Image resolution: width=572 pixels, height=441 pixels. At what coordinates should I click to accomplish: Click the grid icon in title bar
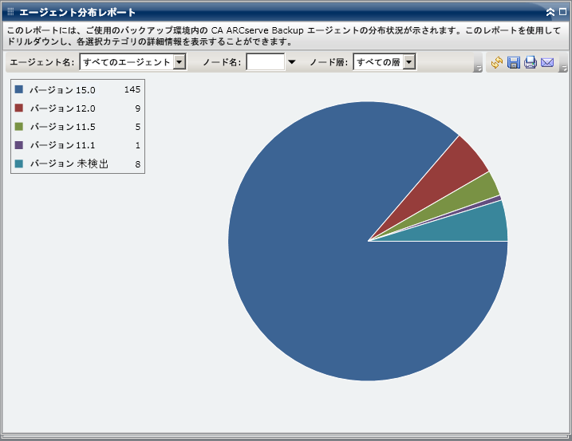(10, 13)
